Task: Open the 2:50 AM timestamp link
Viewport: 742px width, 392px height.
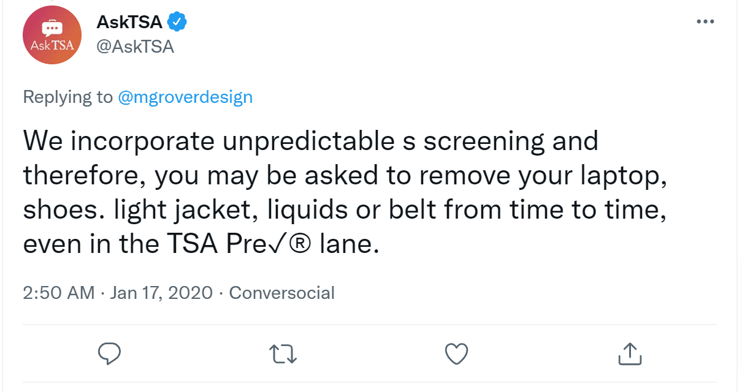Action: coord(59,292)
